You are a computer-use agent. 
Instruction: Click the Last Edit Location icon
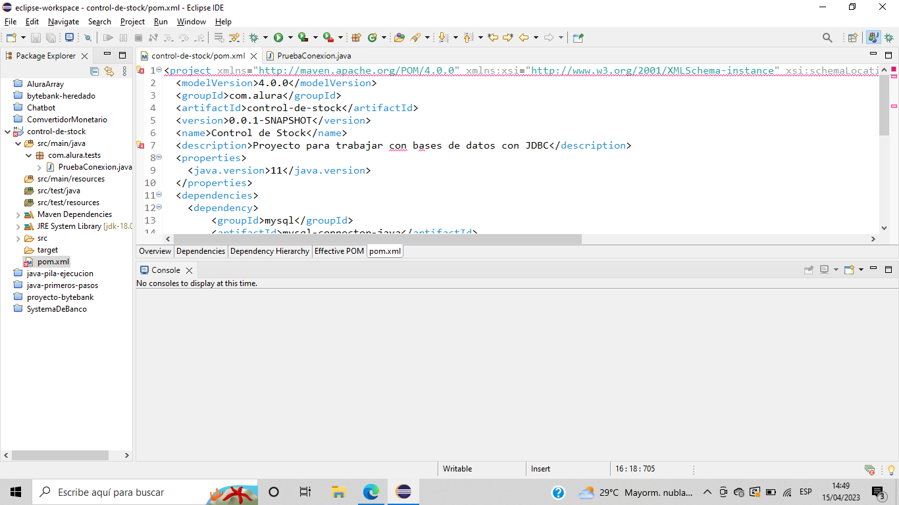493,38
